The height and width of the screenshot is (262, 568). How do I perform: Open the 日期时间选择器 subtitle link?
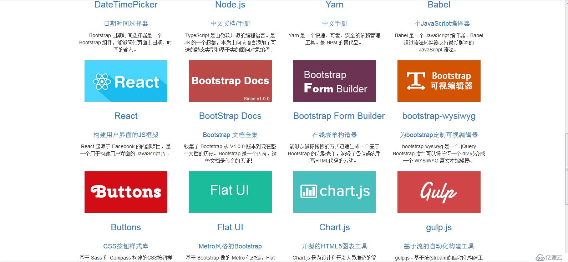click(126, 24)
